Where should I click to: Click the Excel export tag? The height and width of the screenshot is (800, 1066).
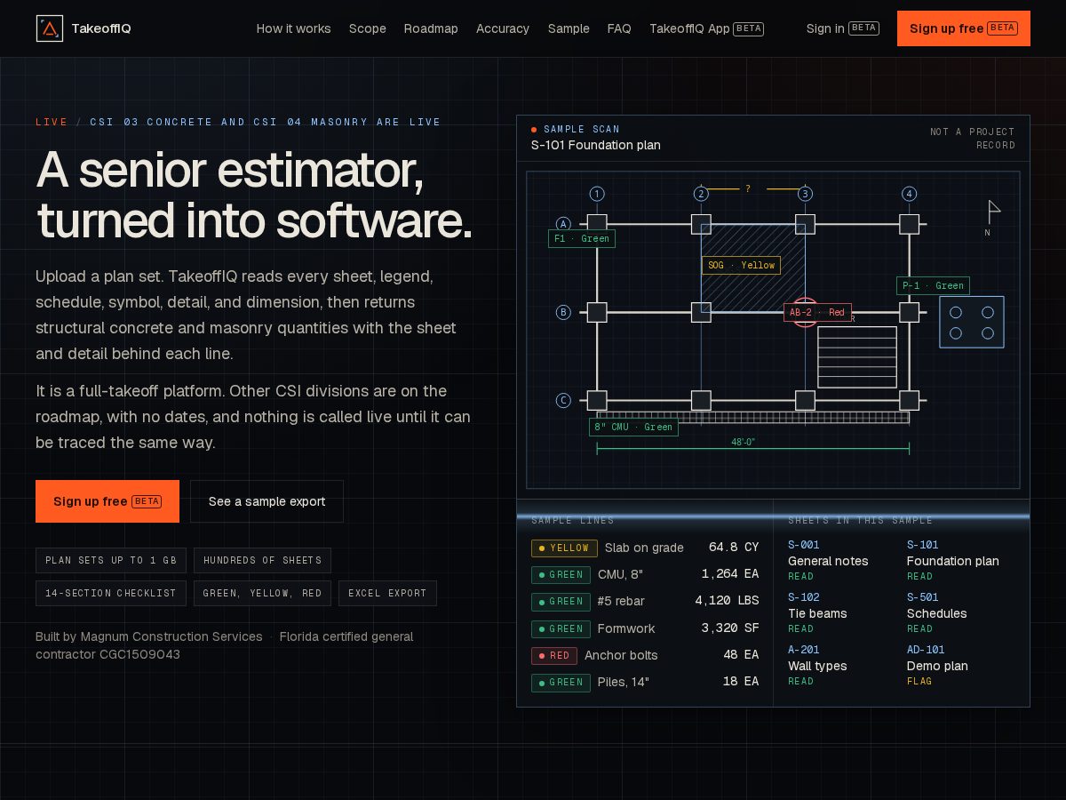pyautogui.click(x=387, y=593)
